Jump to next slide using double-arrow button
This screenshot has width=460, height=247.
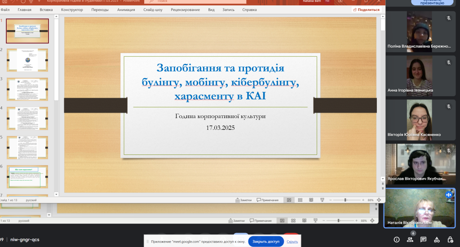pyautogui.click(x=383, y=190)
